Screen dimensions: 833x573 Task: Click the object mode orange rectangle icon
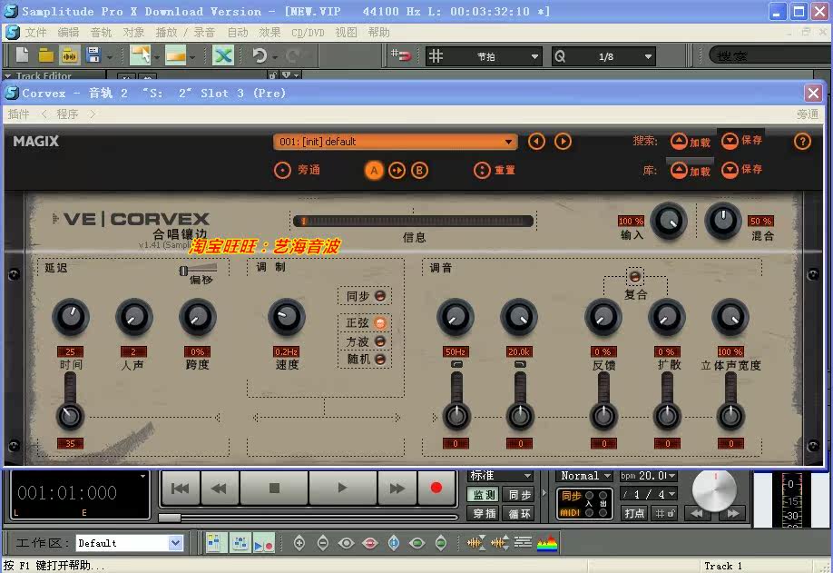click(176, 55)
